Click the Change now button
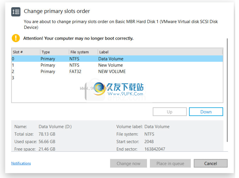The width and height of the screenshot is (239, 178). [128, 163]
